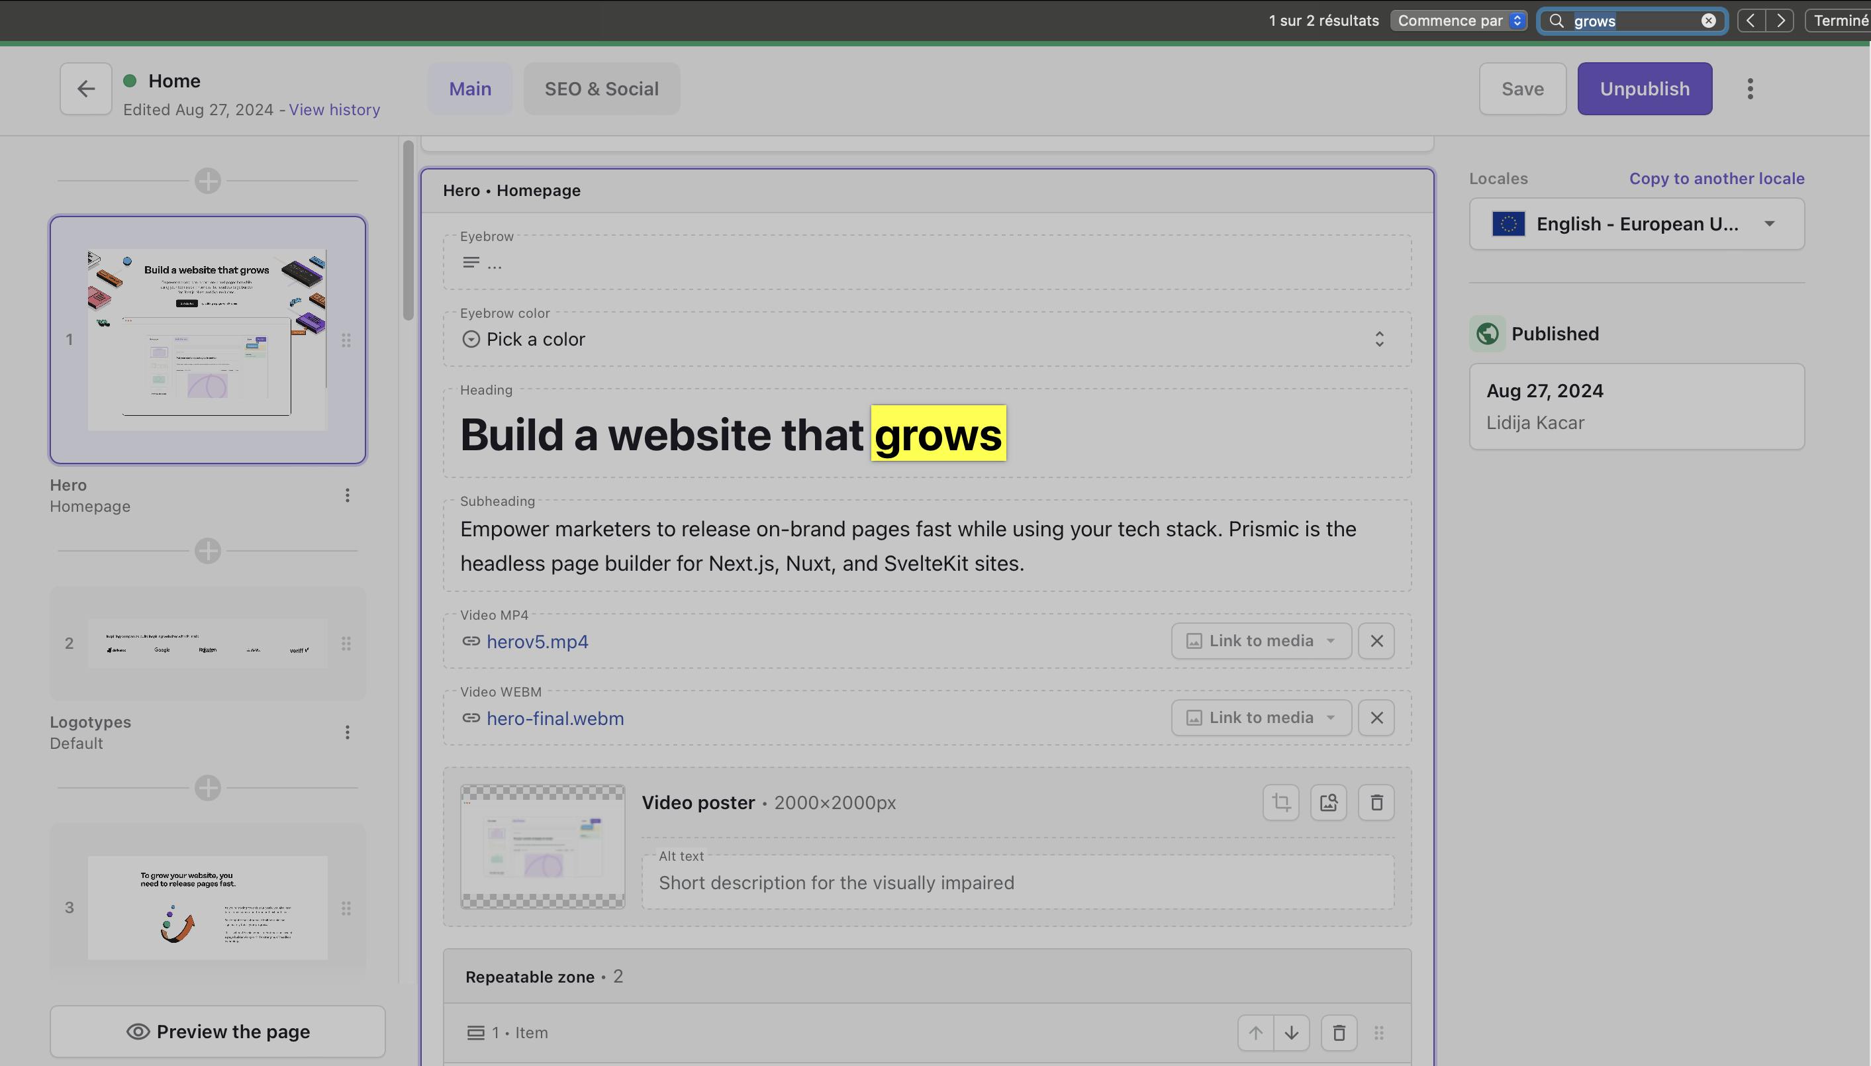
Task: Expand the English locale dropdown
Action: coord(1636,224)
